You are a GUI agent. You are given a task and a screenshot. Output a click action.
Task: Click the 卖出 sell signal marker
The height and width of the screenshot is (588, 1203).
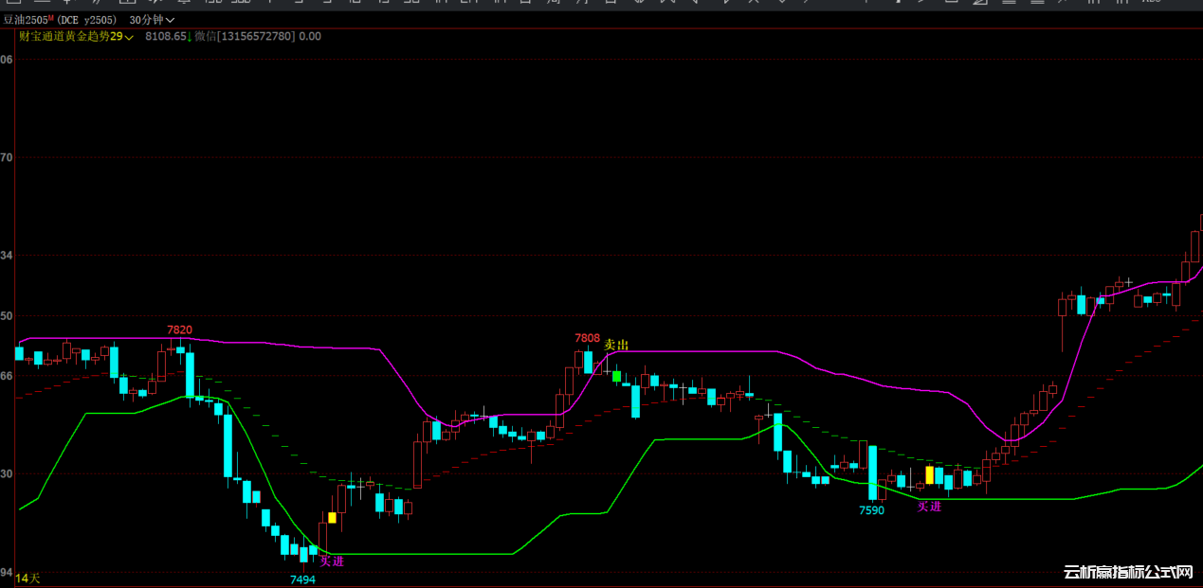(616, 346)
